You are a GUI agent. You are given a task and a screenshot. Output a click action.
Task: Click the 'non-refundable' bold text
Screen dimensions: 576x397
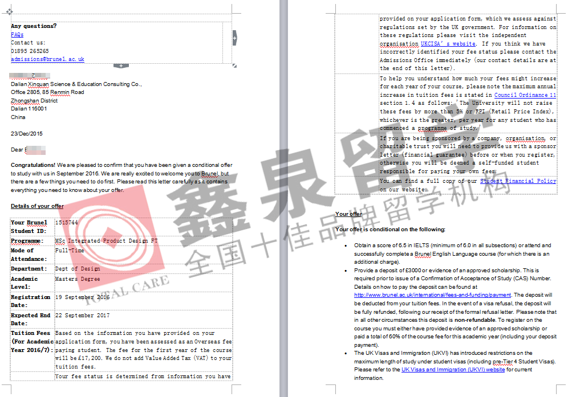(475, 320)
